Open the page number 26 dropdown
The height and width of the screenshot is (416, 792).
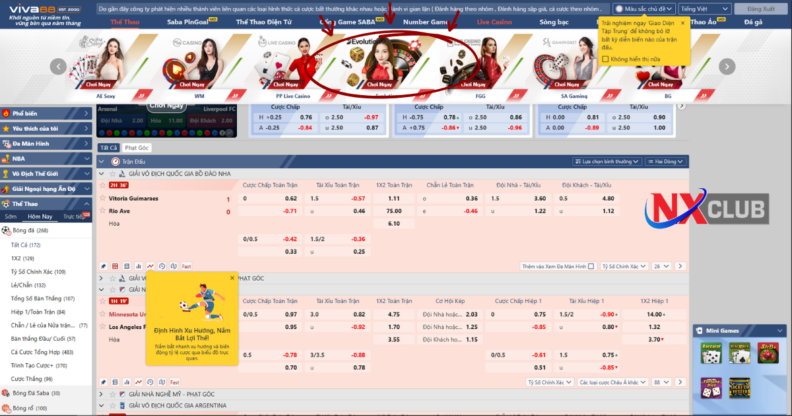point(661,266)
